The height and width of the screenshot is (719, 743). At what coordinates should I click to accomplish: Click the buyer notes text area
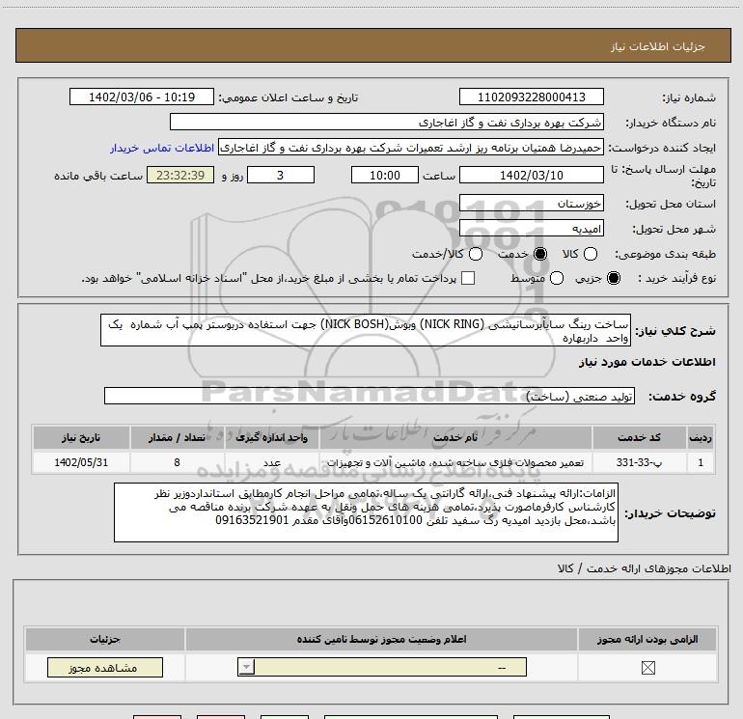pyautogui.click(x=366, y=512)
